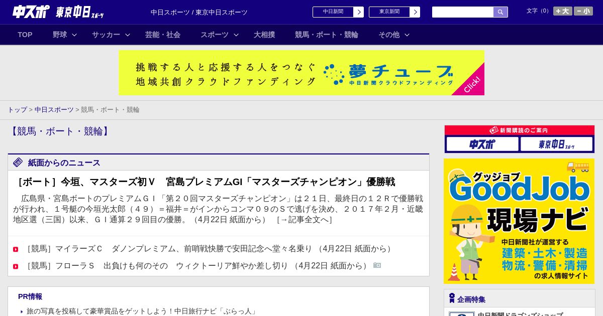The width and height of the screenshot is (603, 316).
Task: Click camera icon after フローラＳ article
Action: tap(377, 265)
